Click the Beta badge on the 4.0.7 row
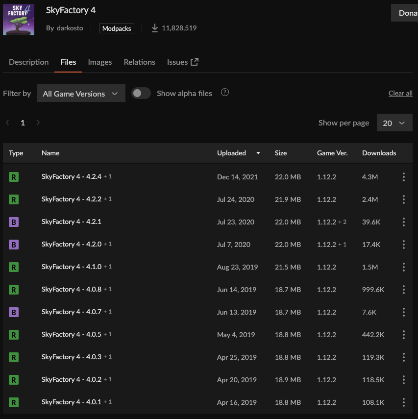 [14, 312]
